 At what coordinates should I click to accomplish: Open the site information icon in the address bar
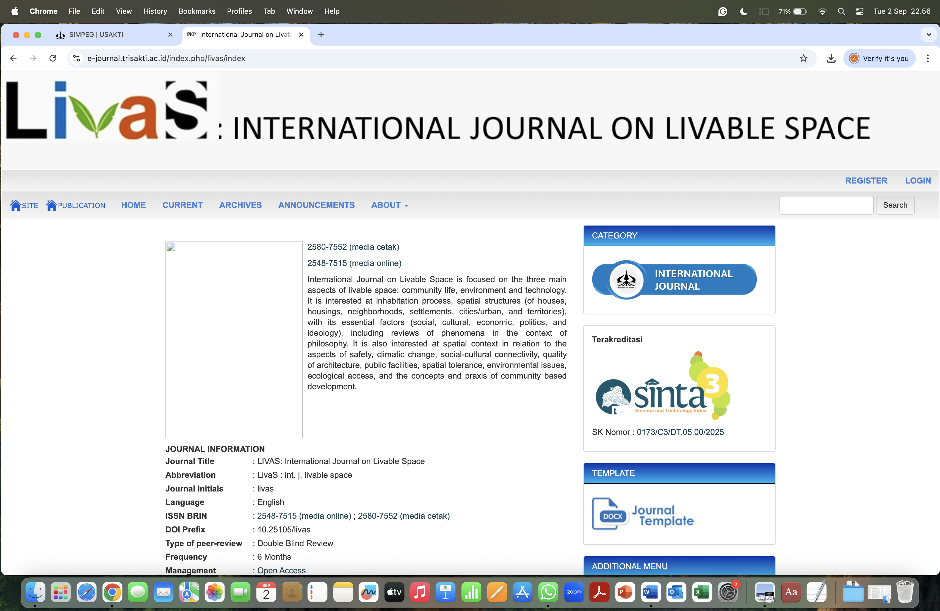(76, 59)
